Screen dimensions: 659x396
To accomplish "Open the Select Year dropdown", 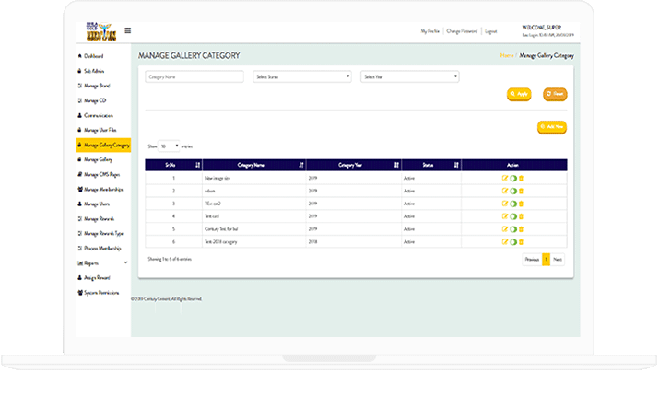I will (x=410, y=76).
